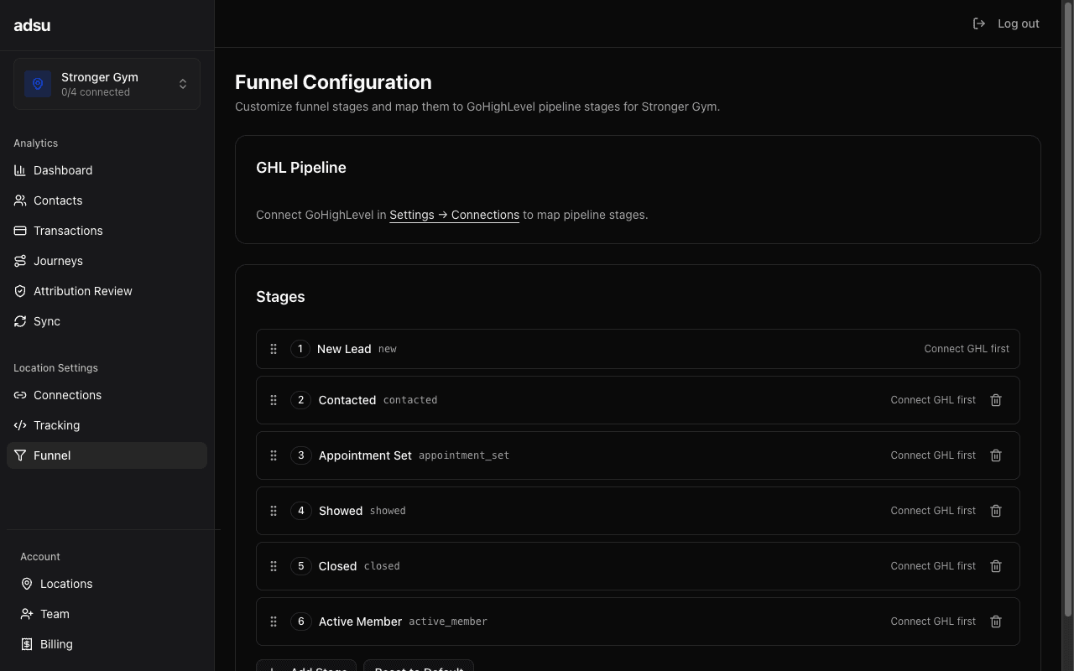Delete the Contacted stage
This screenshot has height=671, width=1074.
coord(996,400)
